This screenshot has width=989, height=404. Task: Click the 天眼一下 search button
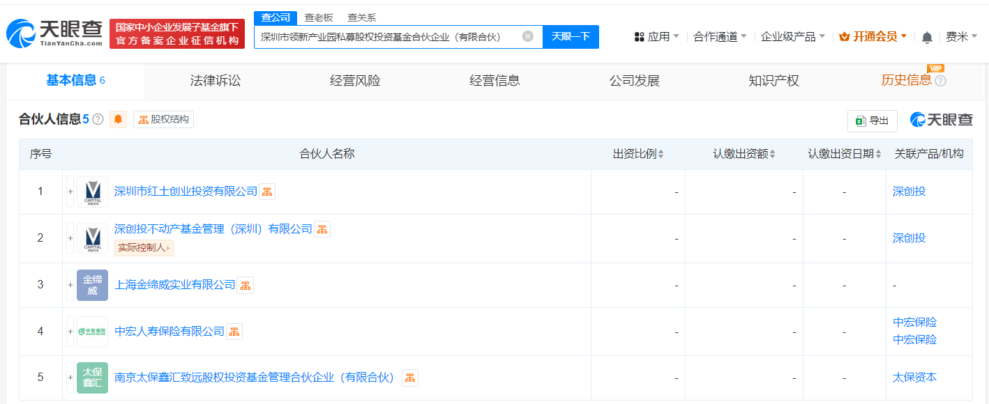571,37
